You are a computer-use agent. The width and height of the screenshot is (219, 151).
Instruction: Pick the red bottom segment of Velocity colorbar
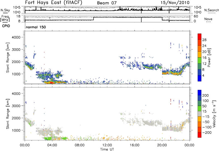[200, 135]
